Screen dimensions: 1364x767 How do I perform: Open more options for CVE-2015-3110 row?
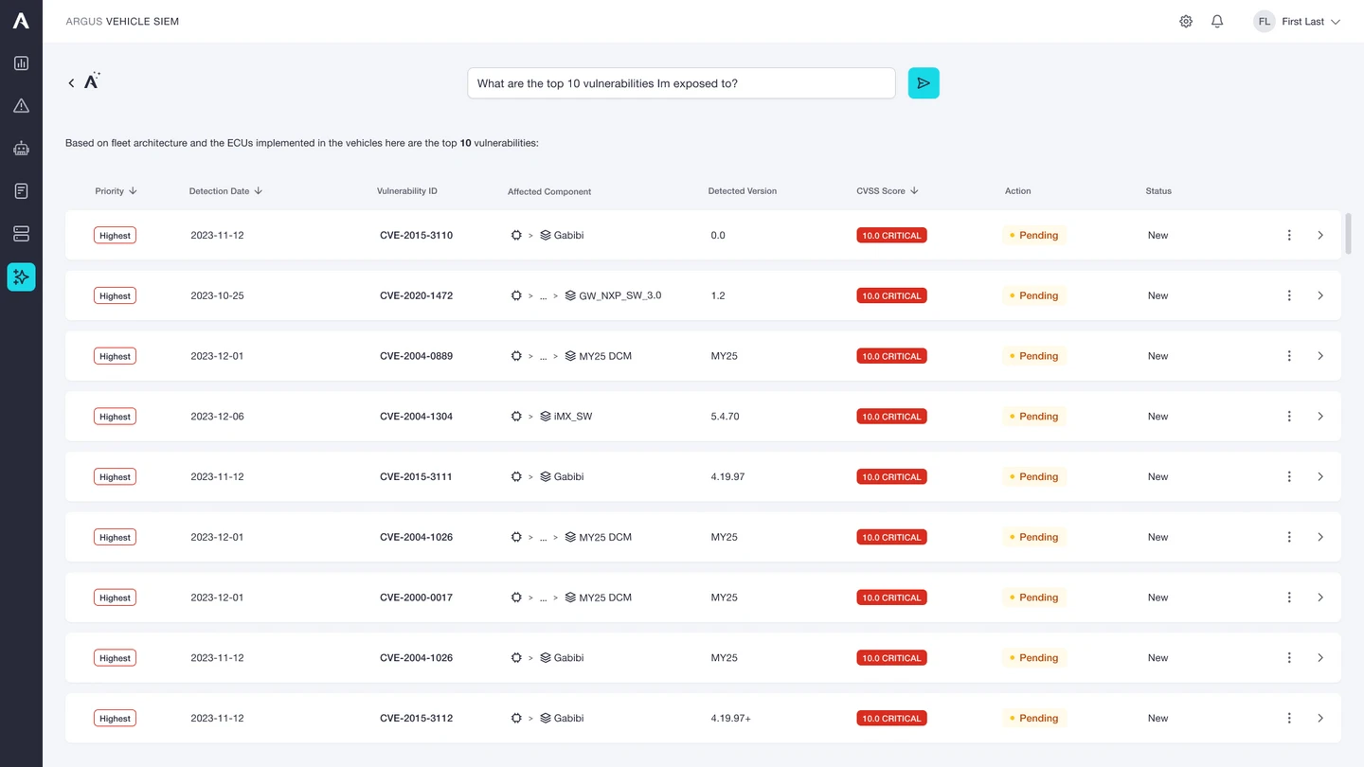pos(1289,235)
